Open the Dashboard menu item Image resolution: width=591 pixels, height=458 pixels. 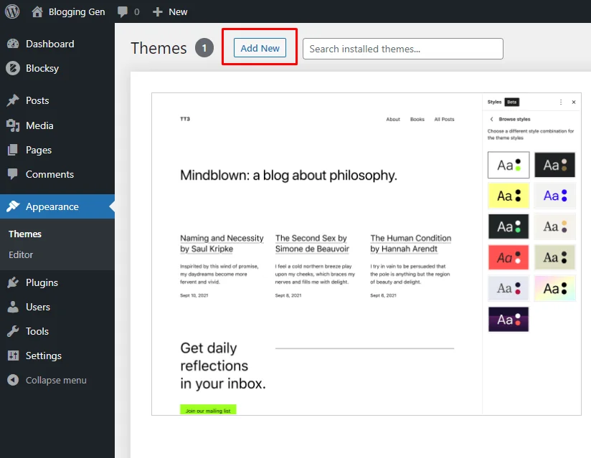point(49,44)
